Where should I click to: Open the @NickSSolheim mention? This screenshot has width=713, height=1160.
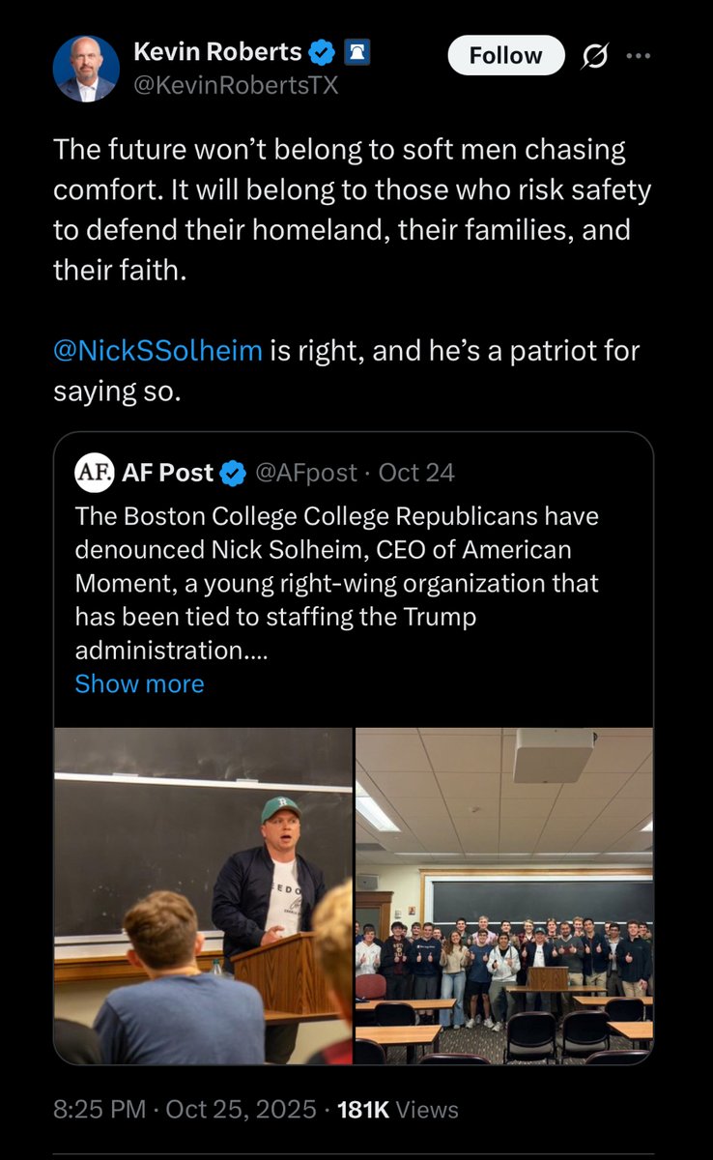[x=157, y=350]
